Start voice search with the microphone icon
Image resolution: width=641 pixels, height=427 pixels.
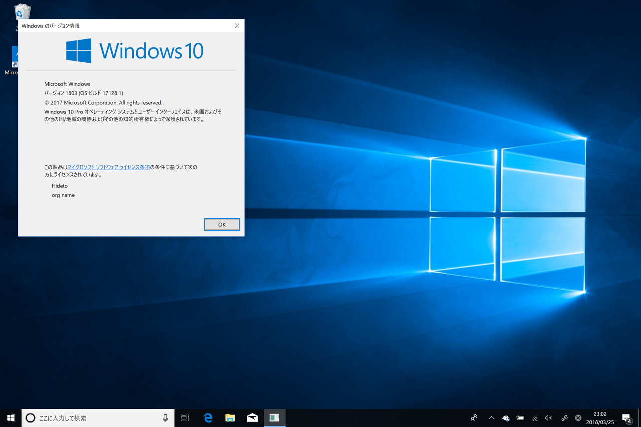pos(165,418)
